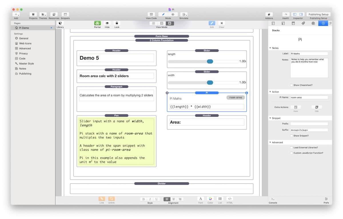Tick the Show Snippet checkbox
Screen dimensions: 343x219
(x=291, y=136)
